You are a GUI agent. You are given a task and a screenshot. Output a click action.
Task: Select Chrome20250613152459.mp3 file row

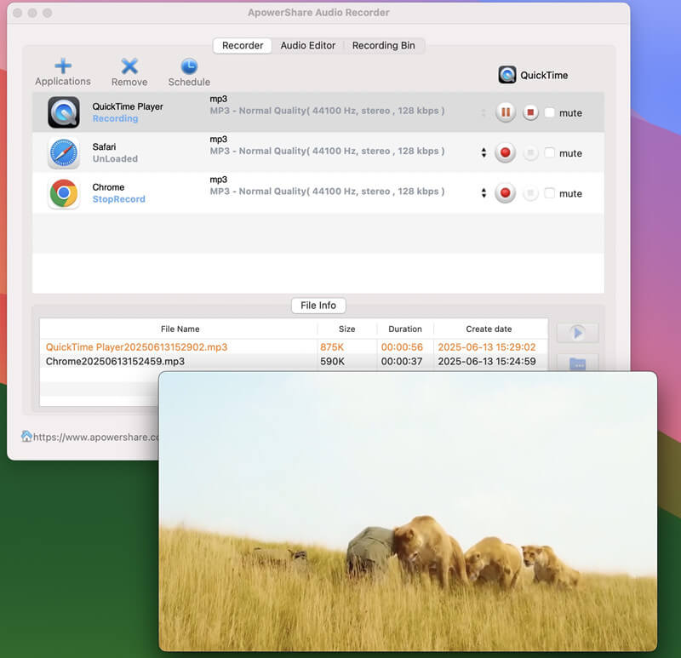coord(115,362)
